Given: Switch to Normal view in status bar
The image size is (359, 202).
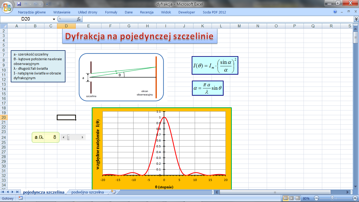Looking at the screenshot, I should coord(285,198).
